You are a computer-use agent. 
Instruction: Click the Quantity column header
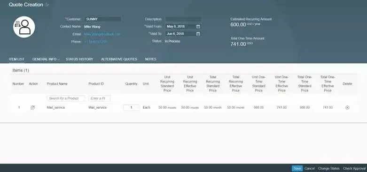click(x=131, y=84)
